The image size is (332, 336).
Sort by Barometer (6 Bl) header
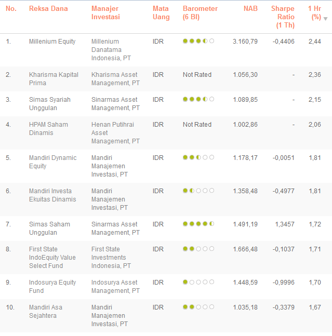point(200,13)
